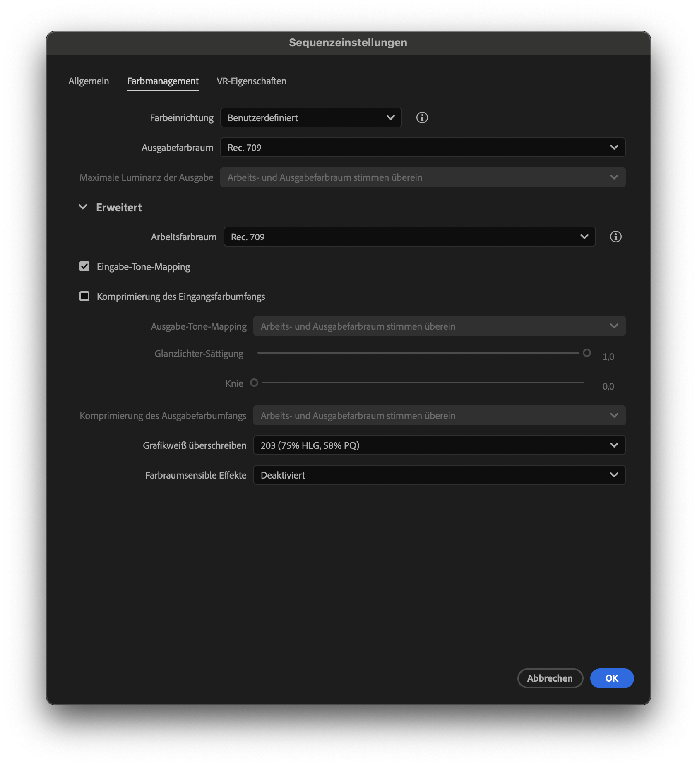Click the chevron on the Ausgabefarbraum dropdown
This screenshot has height=766, width=697.
tap(613, 147)
